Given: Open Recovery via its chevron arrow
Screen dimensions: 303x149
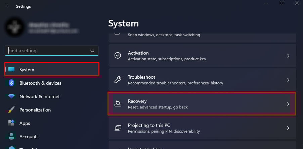Looking at the screenshot, I should tap(288, 104).
